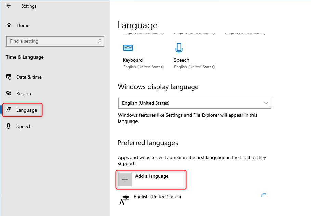Focus the Find a setting search field

pyautogui.click(x=51, y=41)
